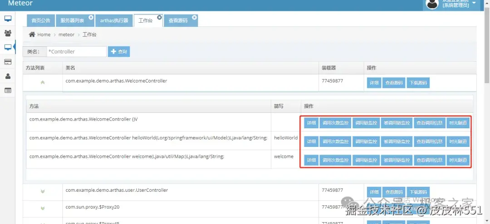
Task: Open the single user icon in the sidebar
Action: (x=8, y=76)
